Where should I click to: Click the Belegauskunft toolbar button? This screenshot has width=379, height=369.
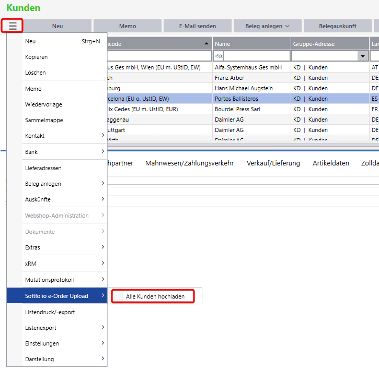(338, 26)
